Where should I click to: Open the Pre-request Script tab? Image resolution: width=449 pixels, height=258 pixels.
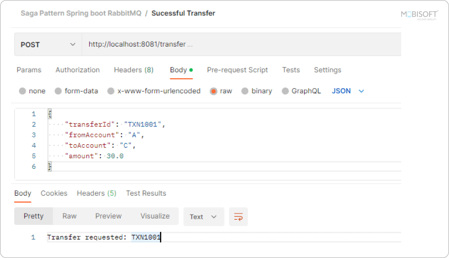[237, 70]
